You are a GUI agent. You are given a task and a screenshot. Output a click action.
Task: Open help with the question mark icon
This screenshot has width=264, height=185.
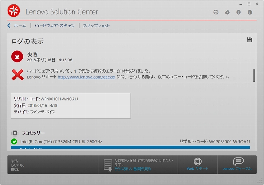pyautogui.click(x=239, y=12)
